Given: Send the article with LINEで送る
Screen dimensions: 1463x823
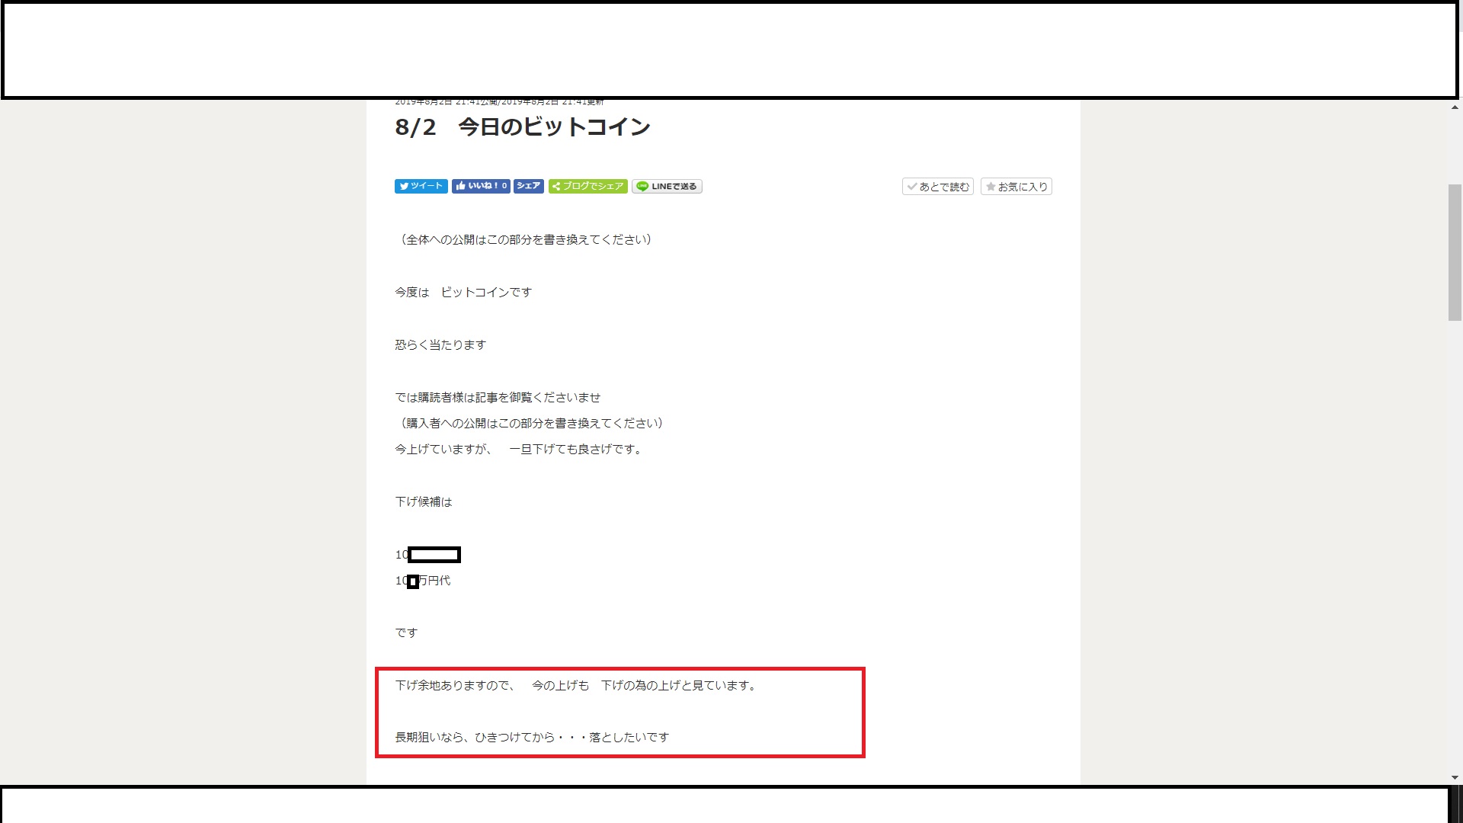Looking at the screenshot, I should pyautogui.click(x=667, y=186).
